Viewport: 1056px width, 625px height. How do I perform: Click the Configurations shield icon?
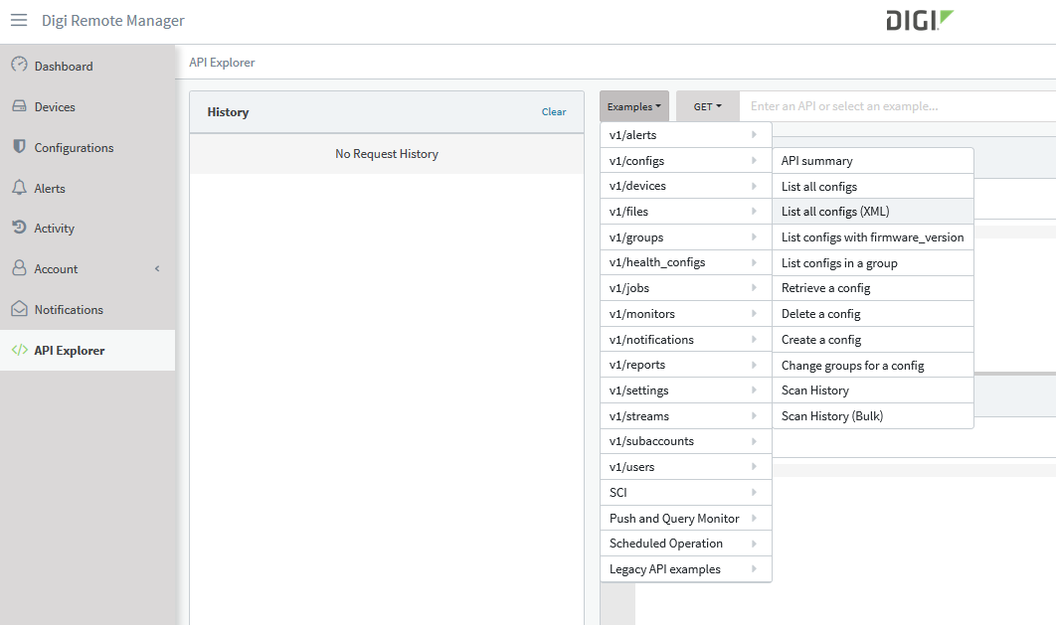pyautogui.click(x=20, y=147)
